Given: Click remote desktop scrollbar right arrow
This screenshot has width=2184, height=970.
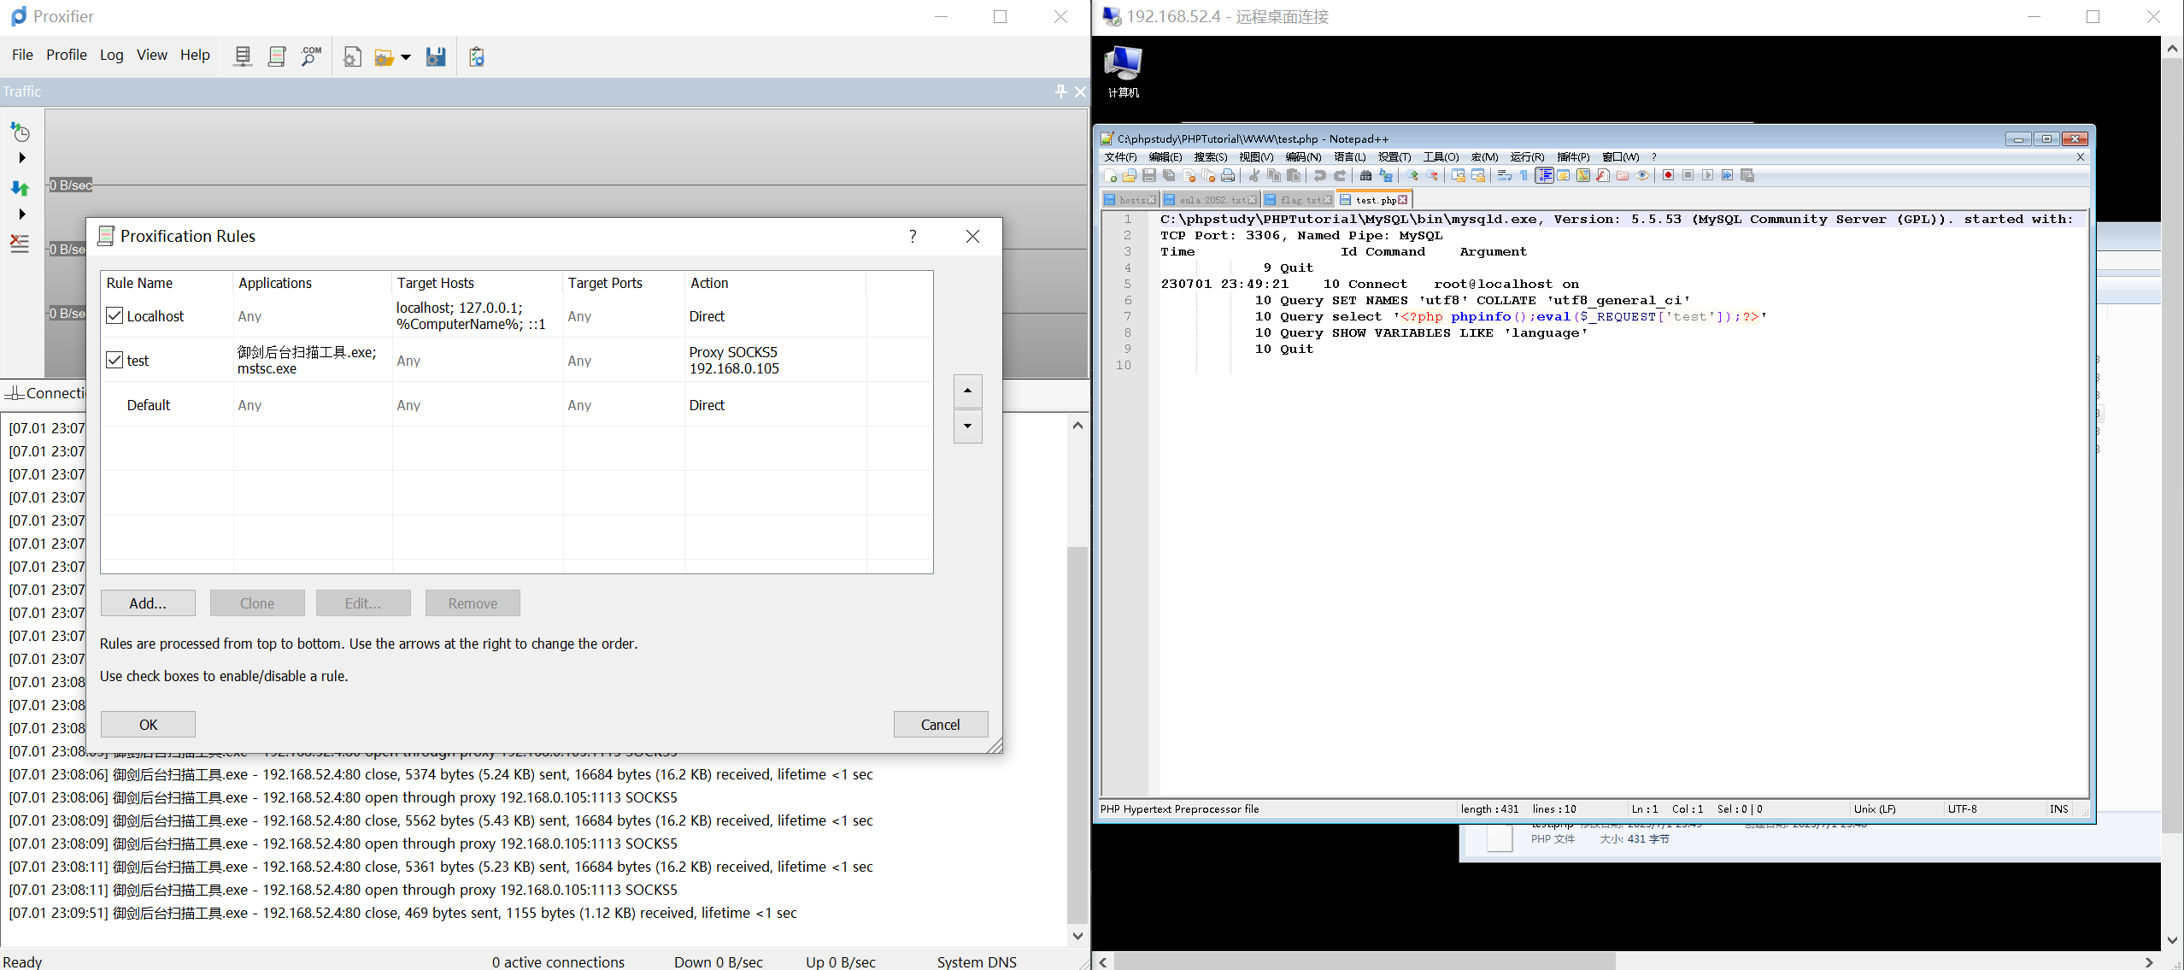Looking at the screenshot, I should 2148,962.
